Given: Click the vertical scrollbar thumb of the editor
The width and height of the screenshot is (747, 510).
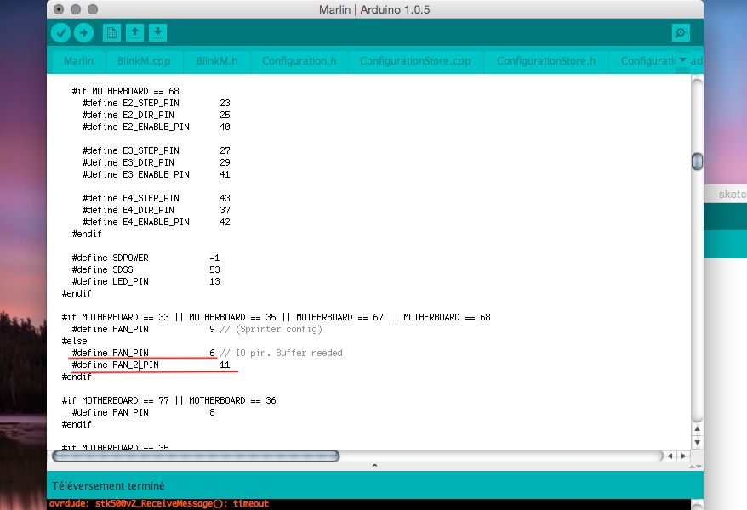Looking at the screenshot, I should point(697,161).
